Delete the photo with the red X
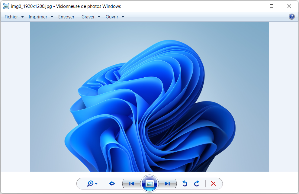This screenshot has height=194, width=299. tap(214, 183)
